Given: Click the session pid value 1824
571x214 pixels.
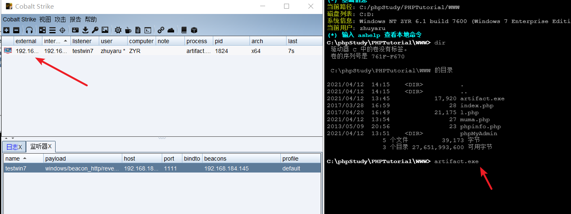Looking at the screenshot, I should [221, 51].
